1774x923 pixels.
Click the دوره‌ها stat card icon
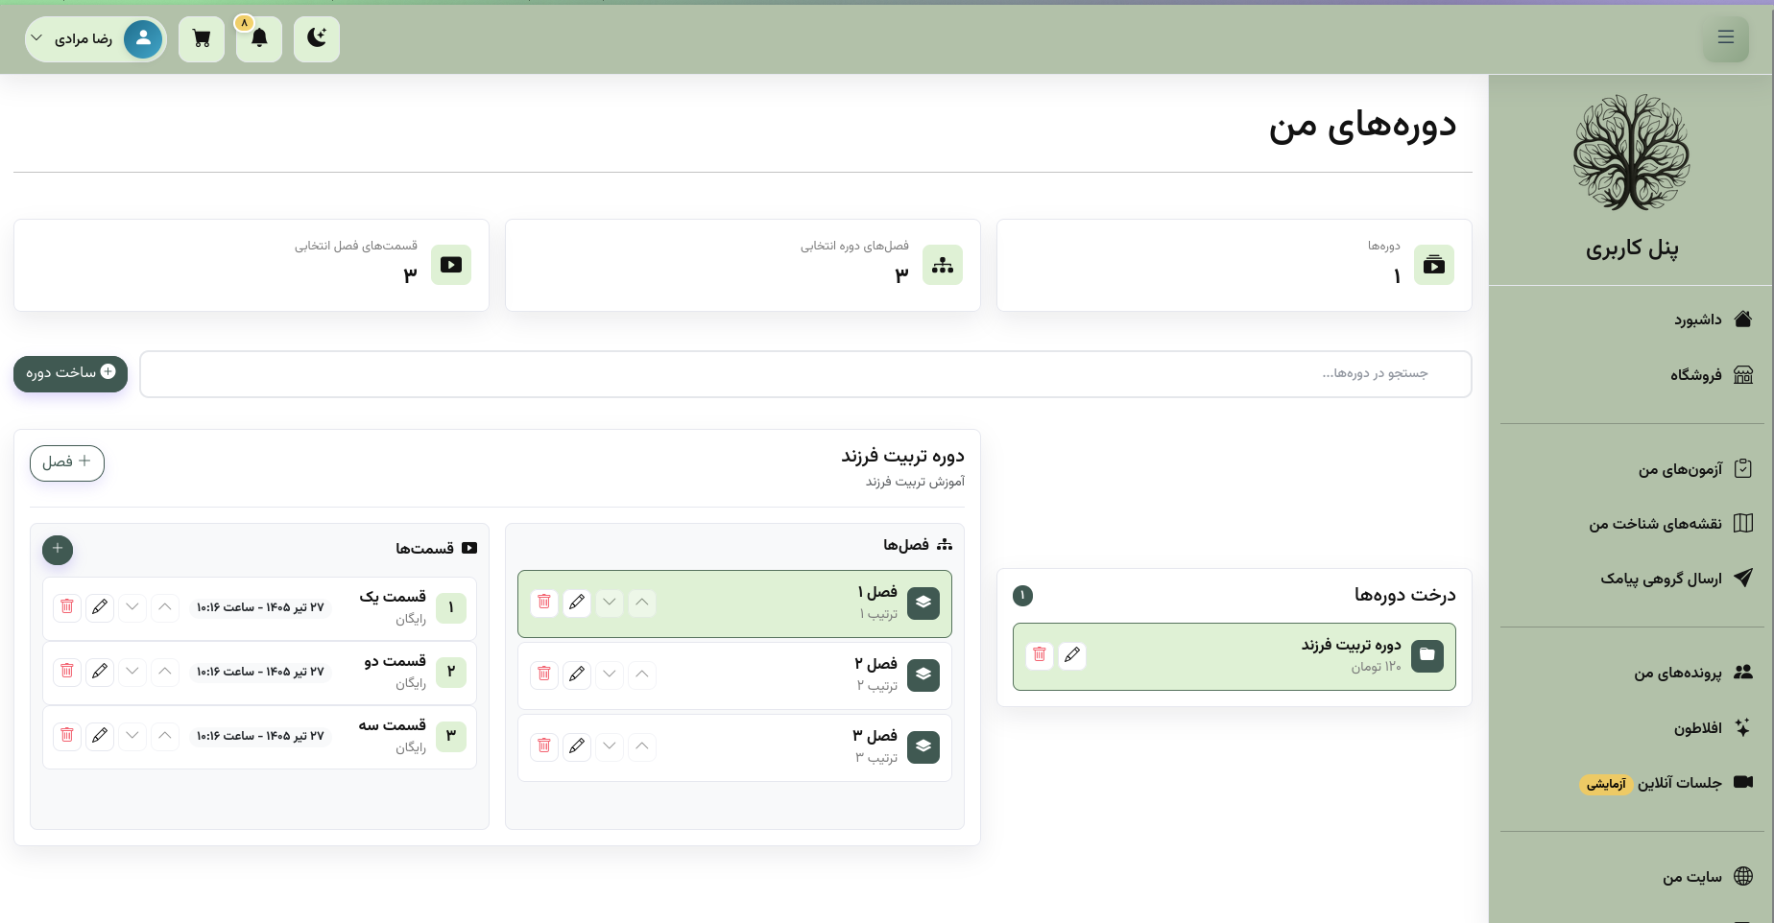pyautogui.click(x=1434, y=265)
